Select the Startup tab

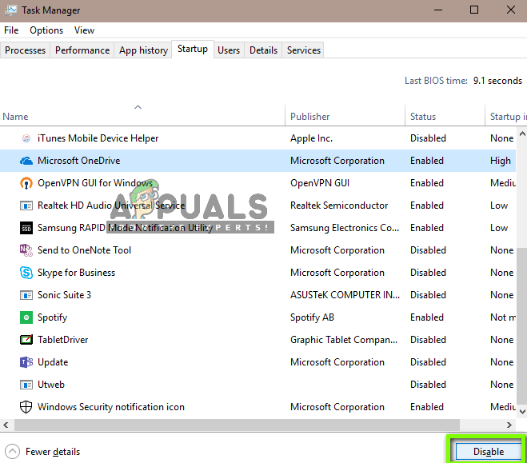(193, 49)
